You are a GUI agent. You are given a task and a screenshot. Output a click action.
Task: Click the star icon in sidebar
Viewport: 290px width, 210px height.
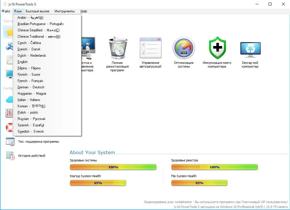click(x=8, y=32)
